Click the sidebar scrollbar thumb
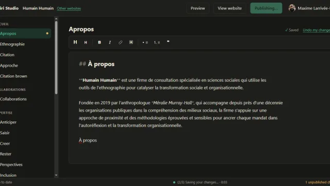This screenshot has width=330, height=186. click(56, 57)
